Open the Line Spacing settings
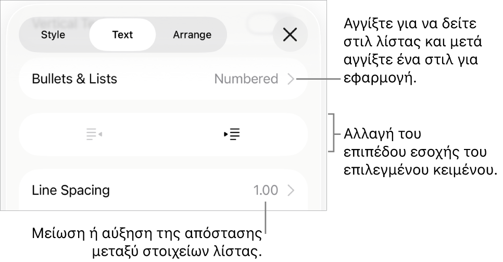Image resolution: width=503 pixels, height=262 pixels. pyautogui.click(x=71, y=191)
